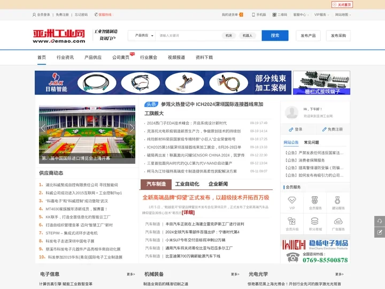Expand the 客服中心 dropdown
Viewport: 385px width, 289px height.
[x=301, y=15]
